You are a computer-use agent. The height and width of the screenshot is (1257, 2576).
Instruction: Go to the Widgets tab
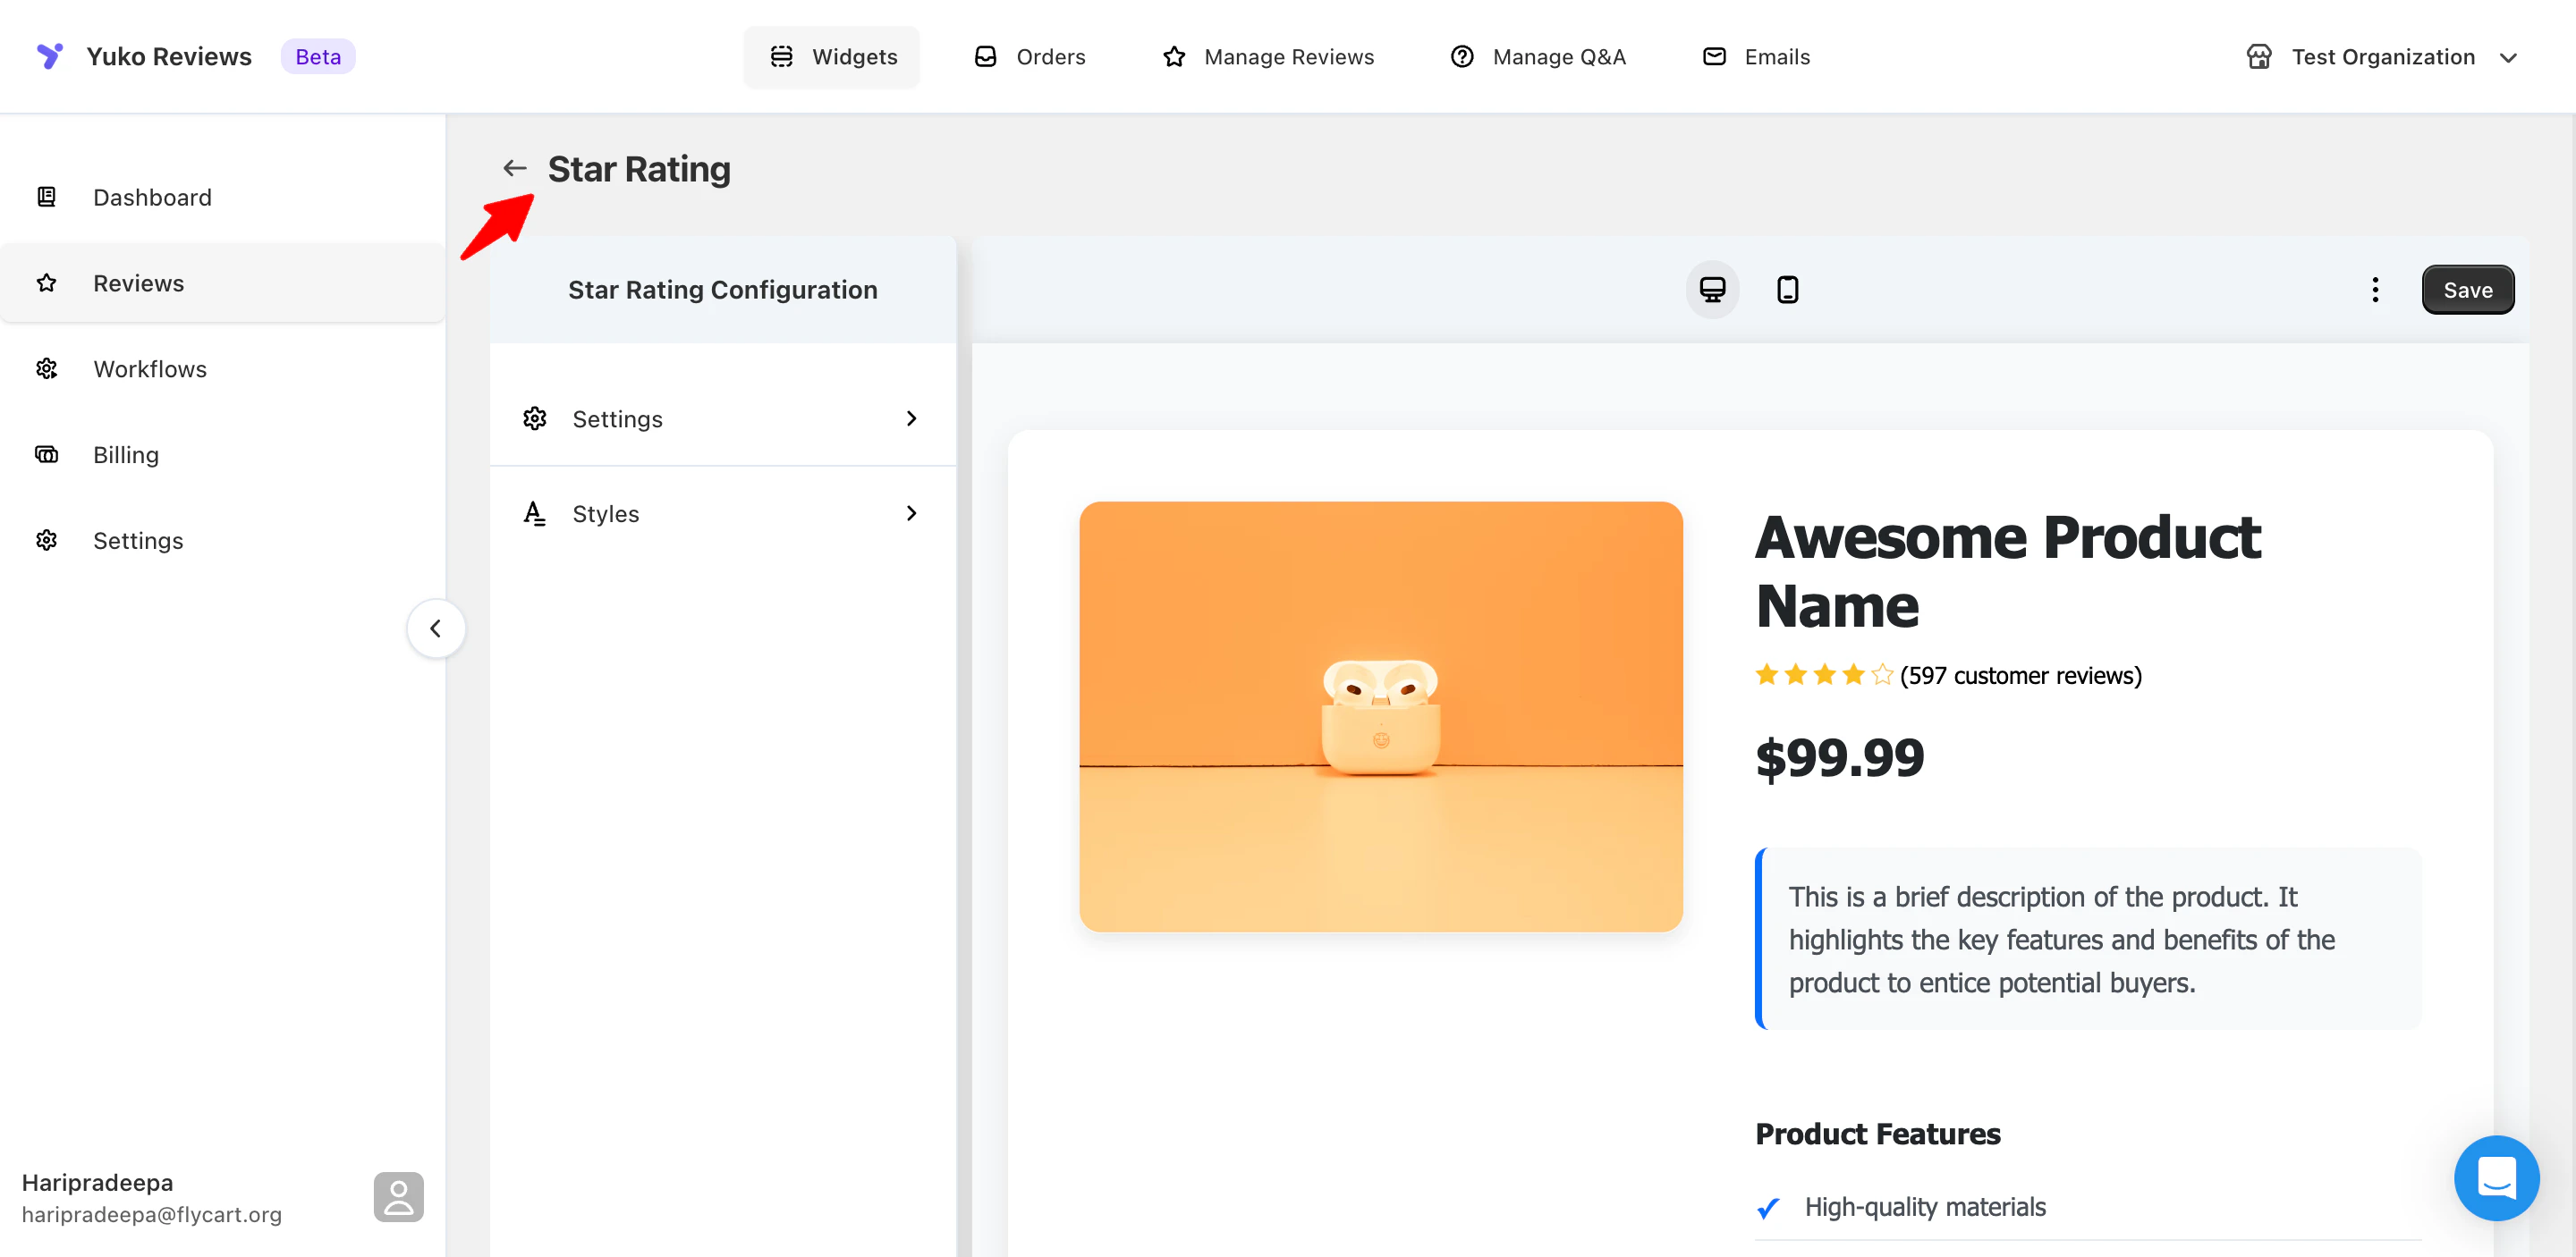[832, 57]
